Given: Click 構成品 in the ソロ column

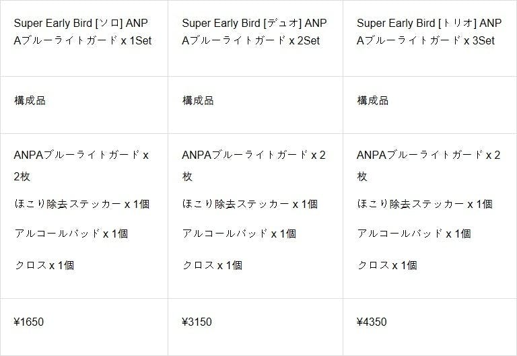Looking at the screenshot, I should tap(30, 101).
